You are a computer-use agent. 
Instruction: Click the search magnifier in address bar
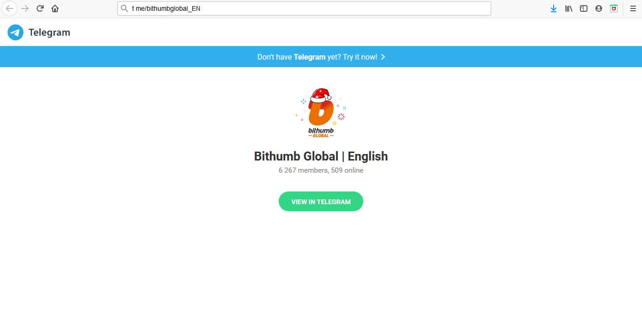pyautogui.click(x=125, y=8)
